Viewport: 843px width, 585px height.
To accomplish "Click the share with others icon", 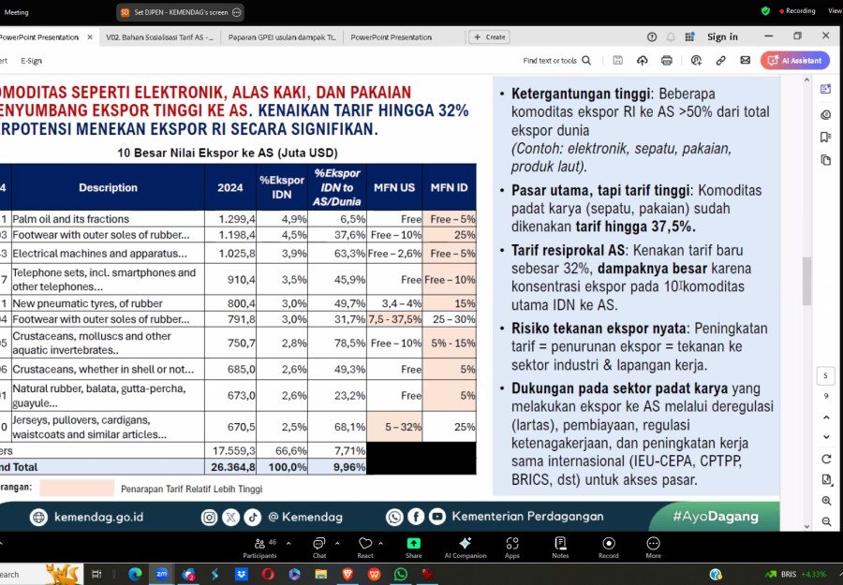I will (x=696, y=61).
